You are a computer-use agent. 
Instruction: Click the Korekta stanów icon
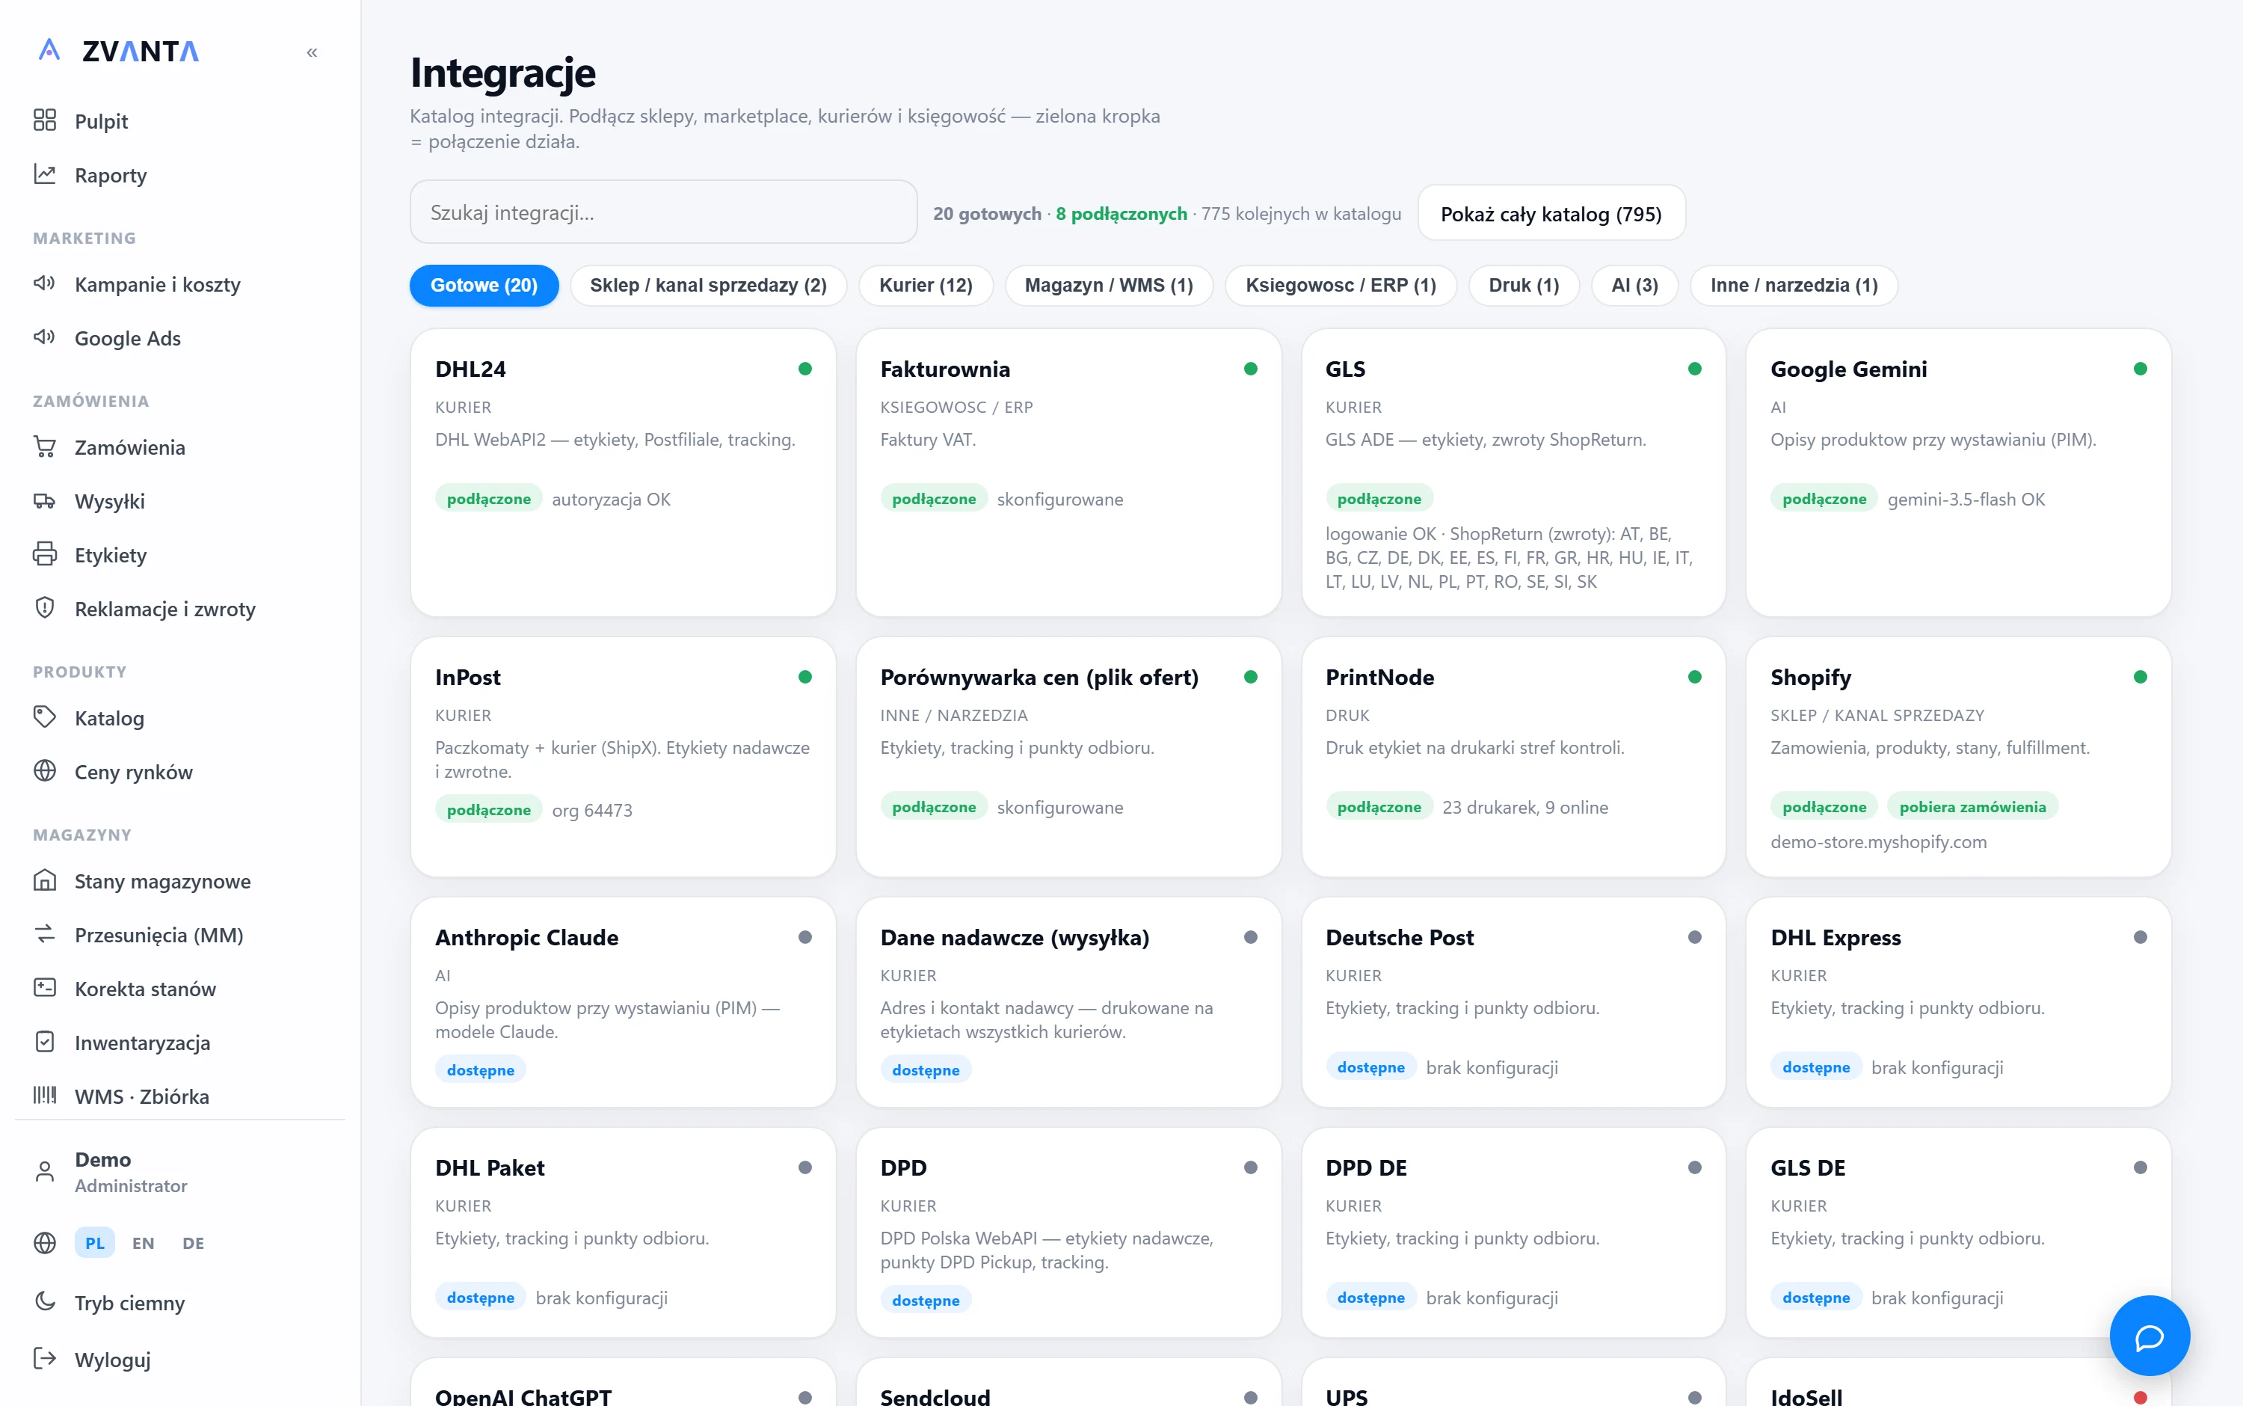pos(45,987)
